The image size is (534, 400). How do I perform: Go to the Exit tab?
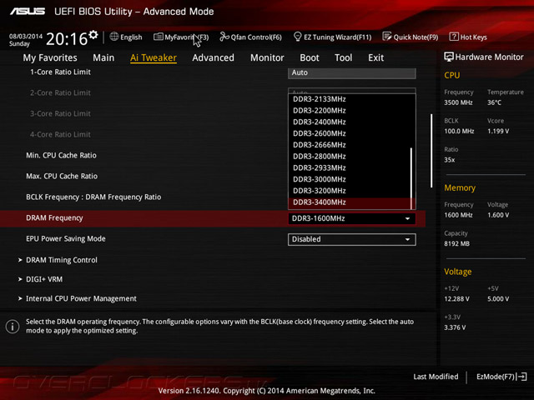coord(375,57)
